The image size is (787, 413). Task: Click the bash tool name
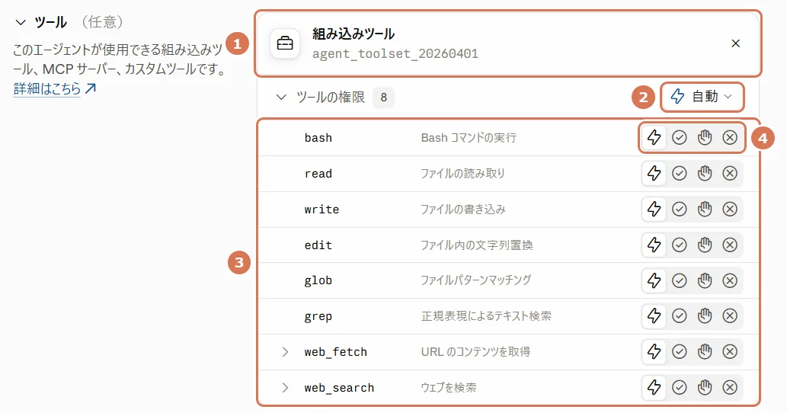point(318,138)
